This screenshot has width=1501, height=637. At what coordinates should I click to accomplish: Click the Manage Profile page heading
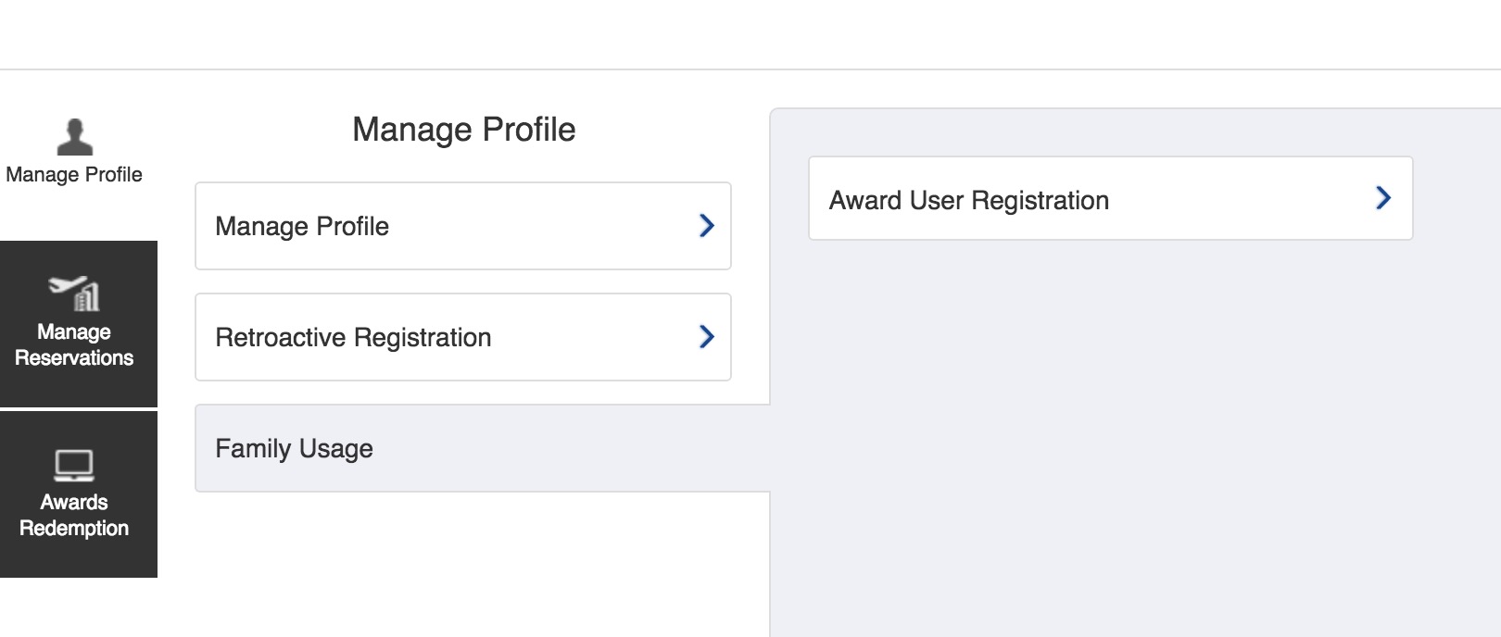463,130
